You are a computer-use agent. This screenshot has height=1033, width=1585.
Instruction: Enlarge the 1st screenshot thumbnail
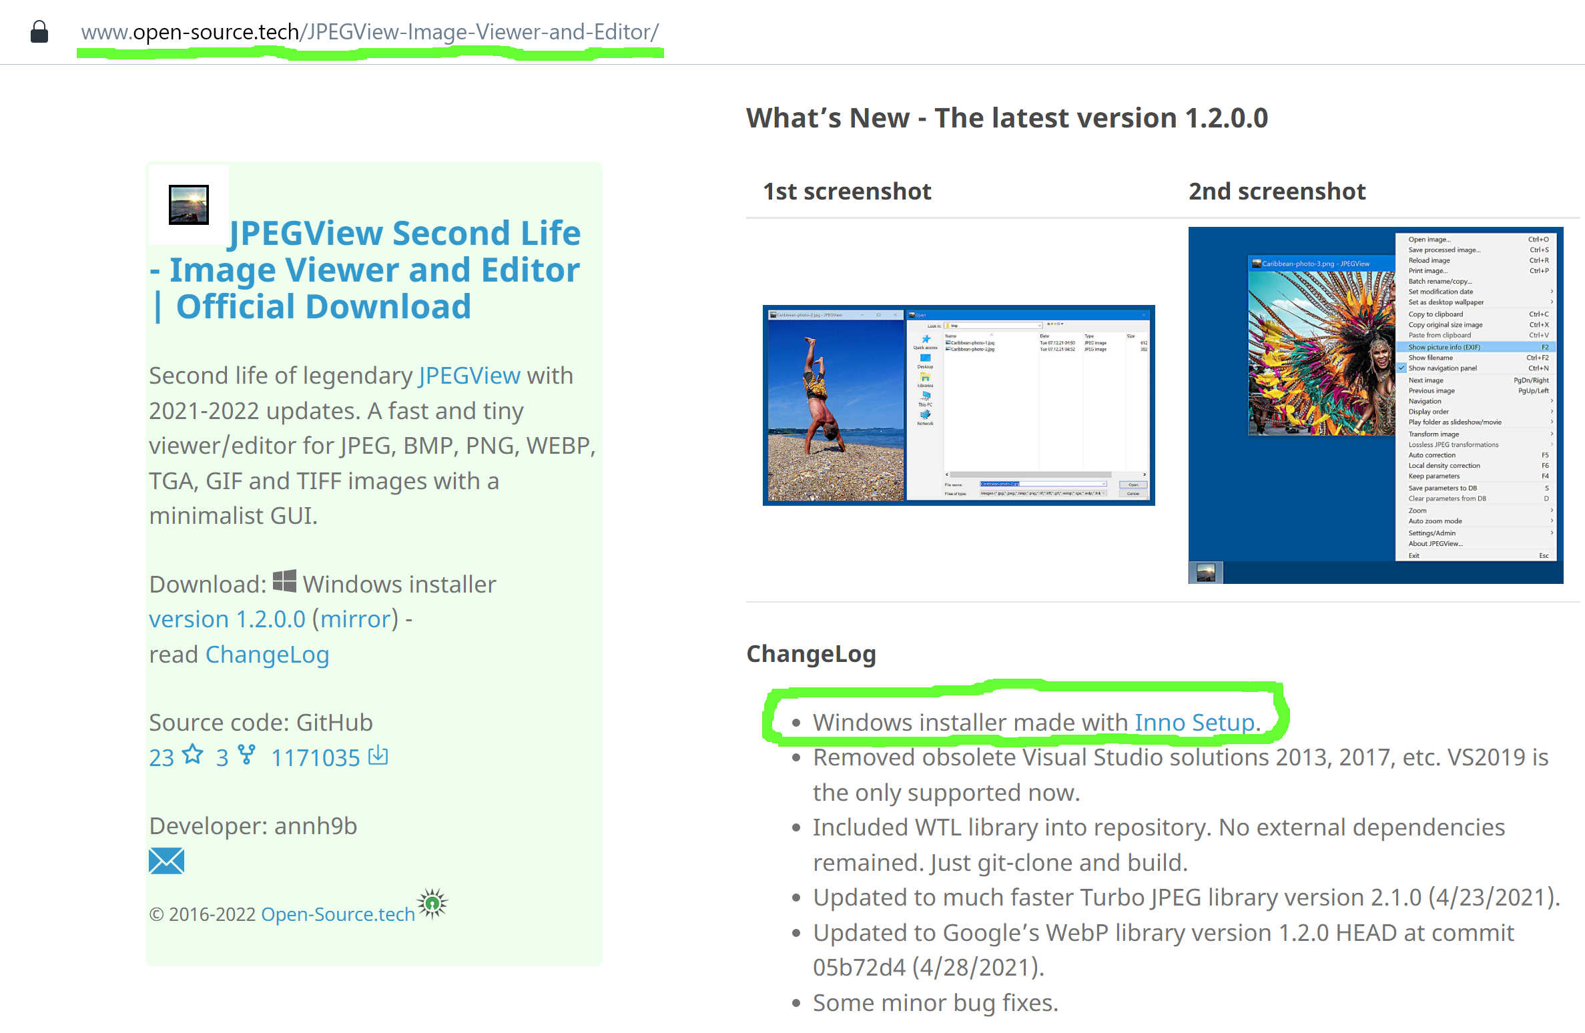pos(958,405)
